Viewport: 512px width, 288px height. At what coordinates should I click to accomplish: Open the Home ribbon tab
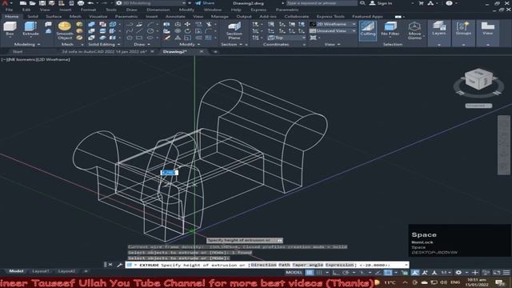click(x=12, y=16)
